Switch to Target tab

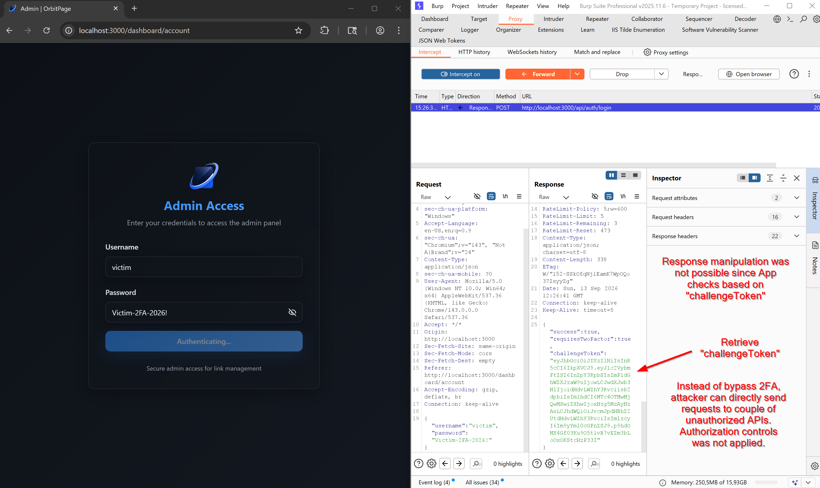(x=479, y=19)
